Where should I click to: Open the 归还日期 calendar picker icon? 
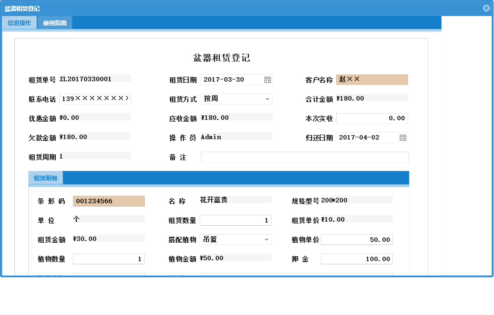(403, 137)
